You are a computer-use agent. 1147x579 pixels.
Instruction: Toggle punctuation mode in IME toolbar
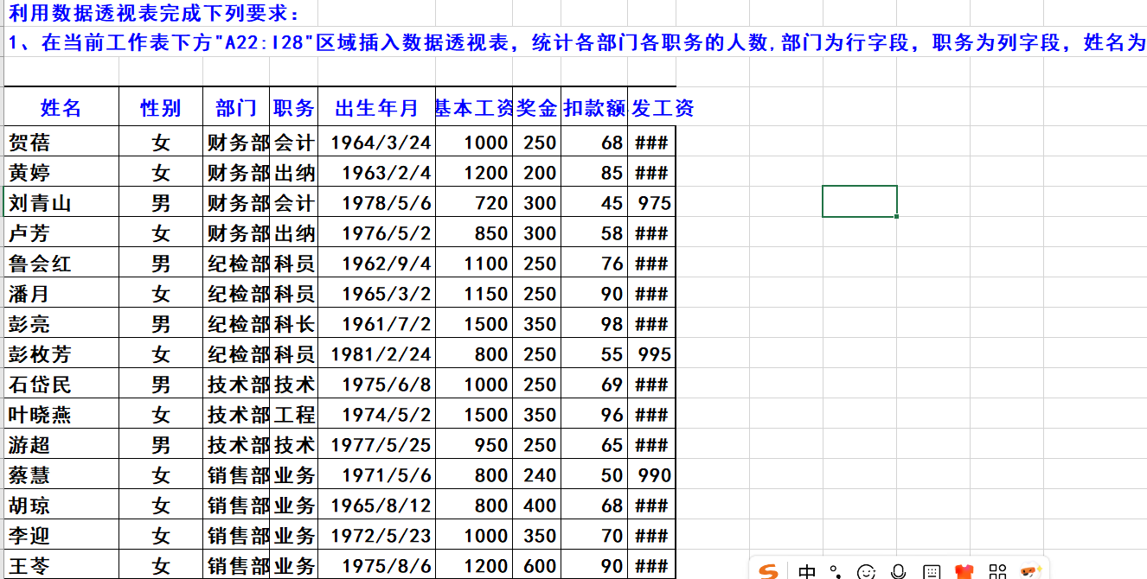point(836,571)
